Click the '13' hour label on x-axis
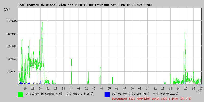 [x=170, y=88]
